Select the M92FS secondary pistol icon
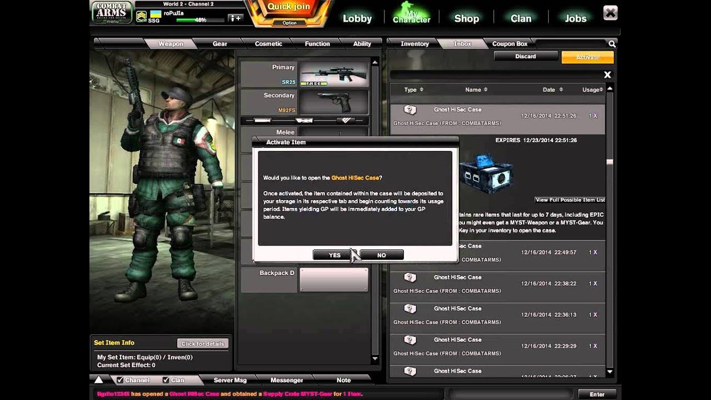 coord(334,102)
